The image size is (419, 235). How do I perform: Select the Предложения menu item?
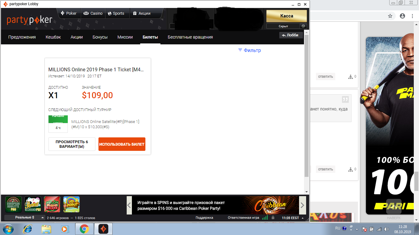point(22,37)
